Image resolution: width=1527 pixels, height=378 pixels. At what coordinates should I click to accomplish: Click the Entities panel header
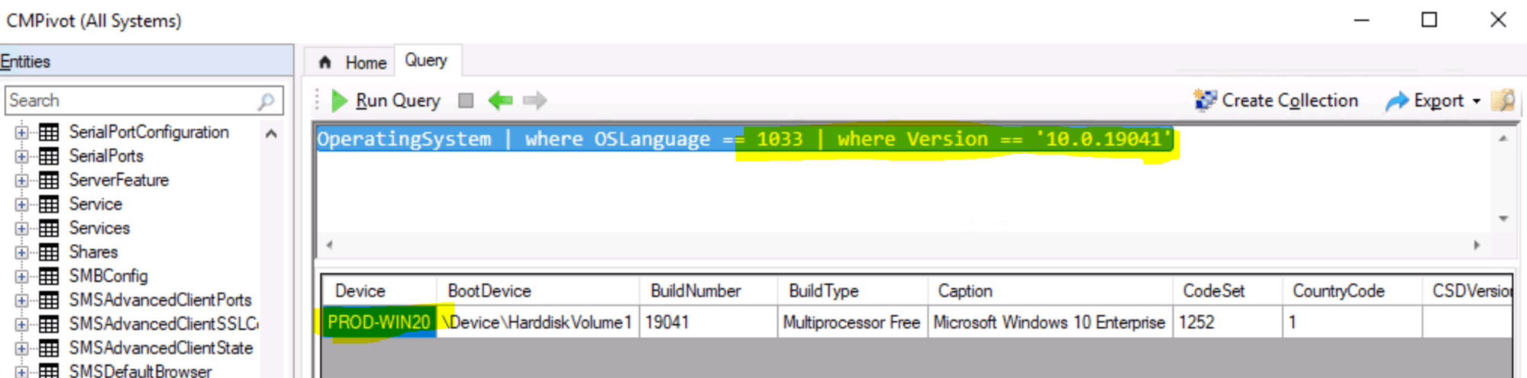click(147, 61)
